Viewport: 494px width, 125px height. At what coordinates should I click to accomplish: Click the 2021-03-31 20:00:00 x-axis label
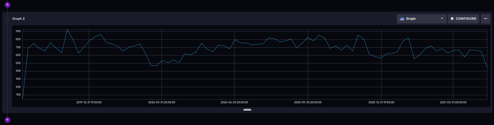(453, 102)
